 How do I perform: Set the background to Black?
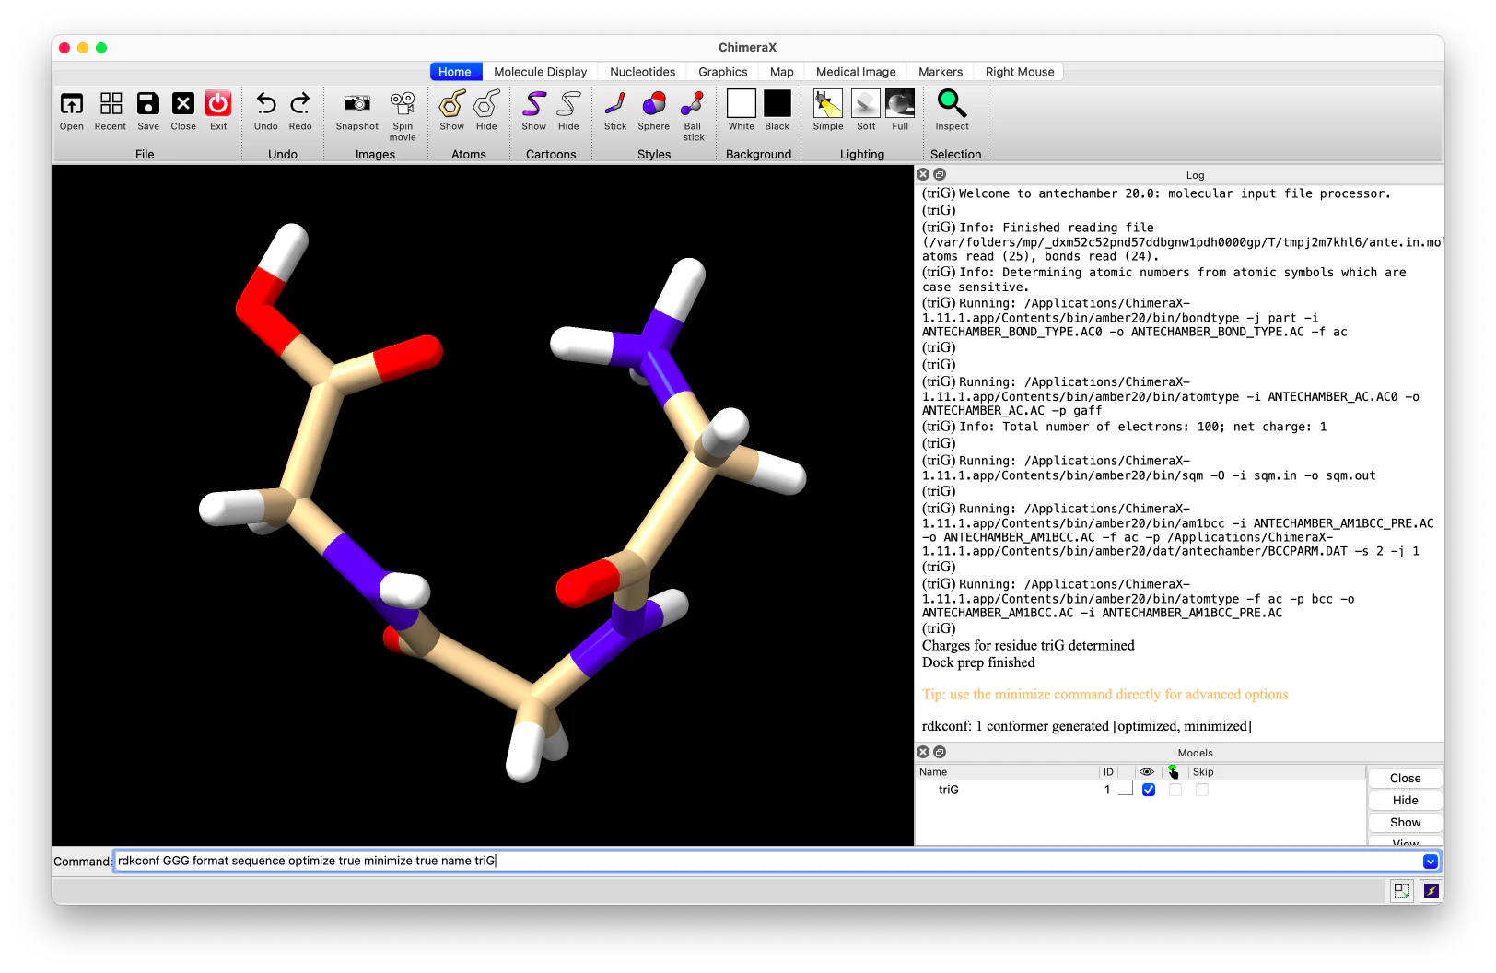point(777,111)
